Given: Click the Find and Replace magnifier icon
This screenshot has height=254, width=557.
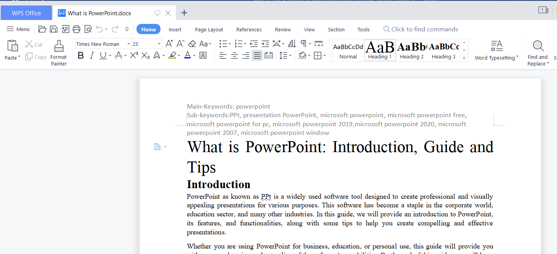Looking at the screenshot, I should pyautogui.click(x=538, y=46).
